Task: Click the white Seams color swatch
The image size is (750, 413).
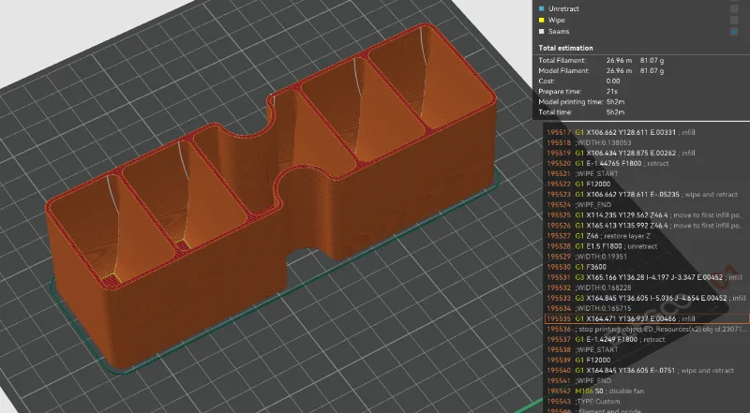Action: [x=542, y=32]
